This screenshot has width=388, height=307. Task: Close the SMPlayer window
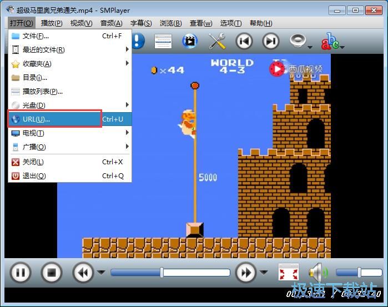(x=374, y=11)
